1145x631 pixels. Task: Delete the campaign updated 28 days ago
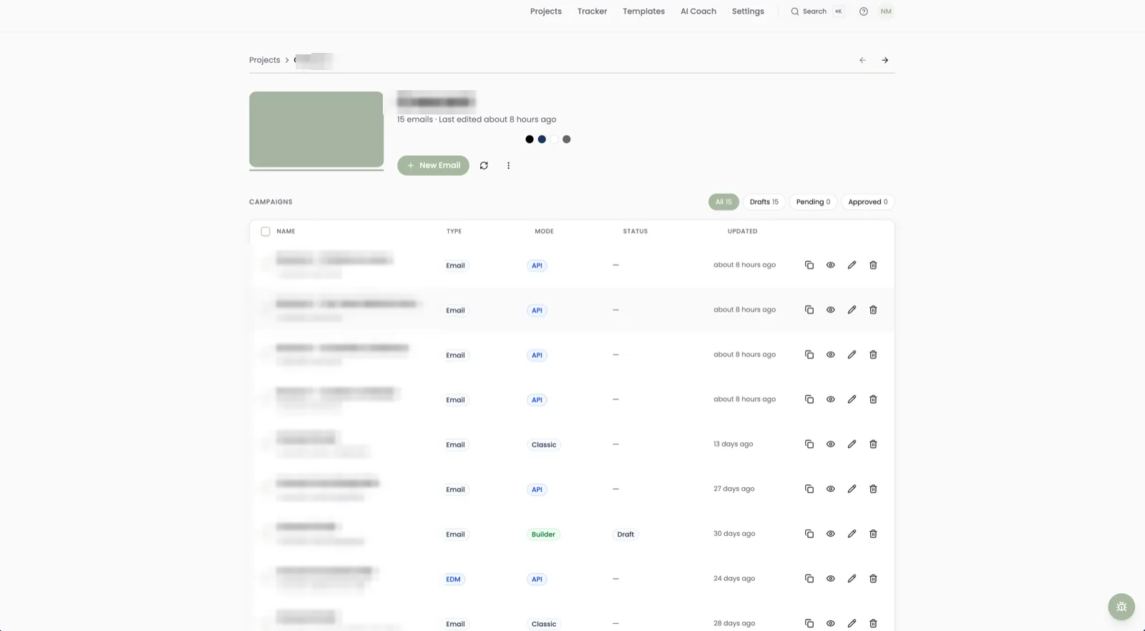[873, 623]
